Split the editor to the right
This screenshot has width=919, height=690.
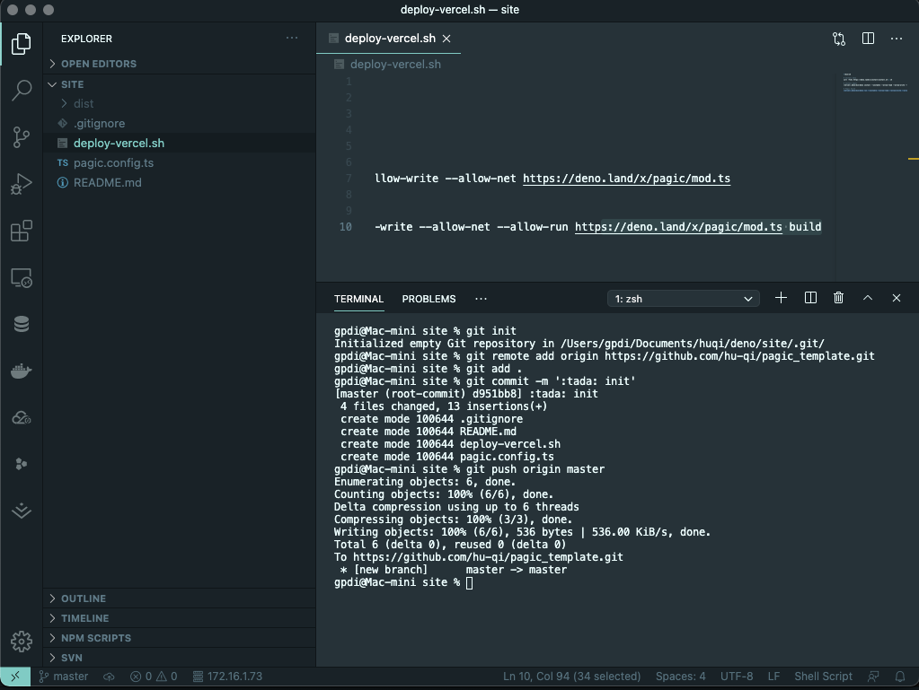point(868,39)
